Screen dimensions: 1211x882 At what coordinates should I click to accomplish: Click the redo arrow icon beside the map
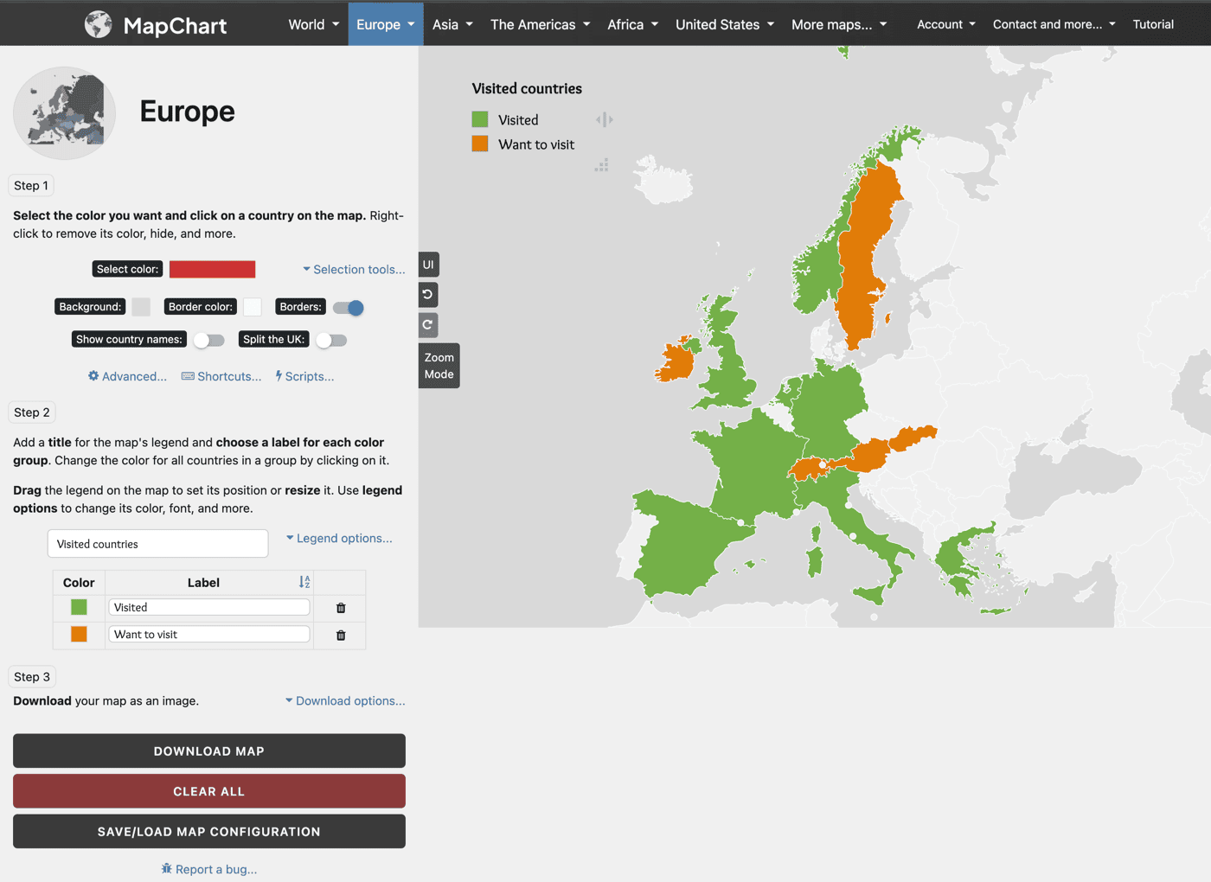428,325
